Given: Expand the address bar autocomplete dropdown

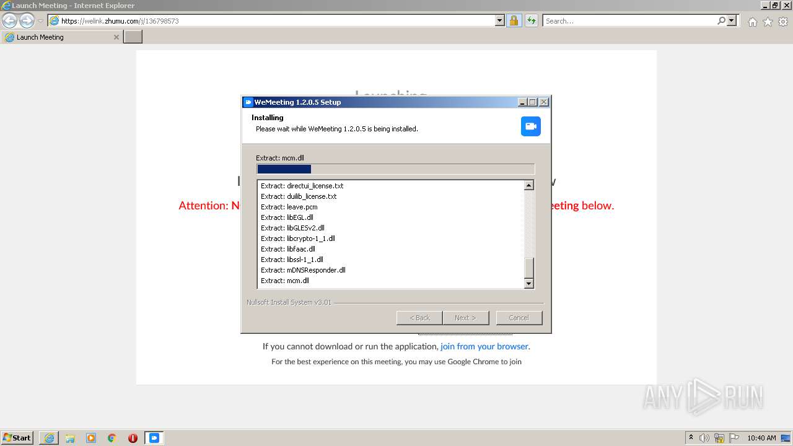Looking at the screenshot, I should coord(500,20).
